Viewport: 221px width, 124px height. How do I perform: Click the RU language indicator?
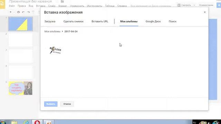[194, 123]
